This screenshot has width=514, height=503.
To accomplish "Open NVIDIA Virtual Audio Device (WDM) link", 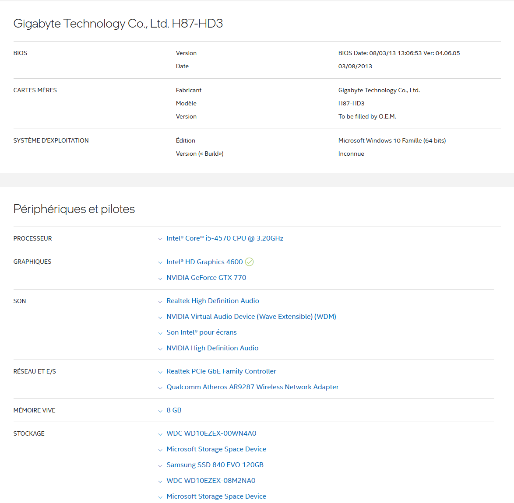I will (x=251, y=317).
